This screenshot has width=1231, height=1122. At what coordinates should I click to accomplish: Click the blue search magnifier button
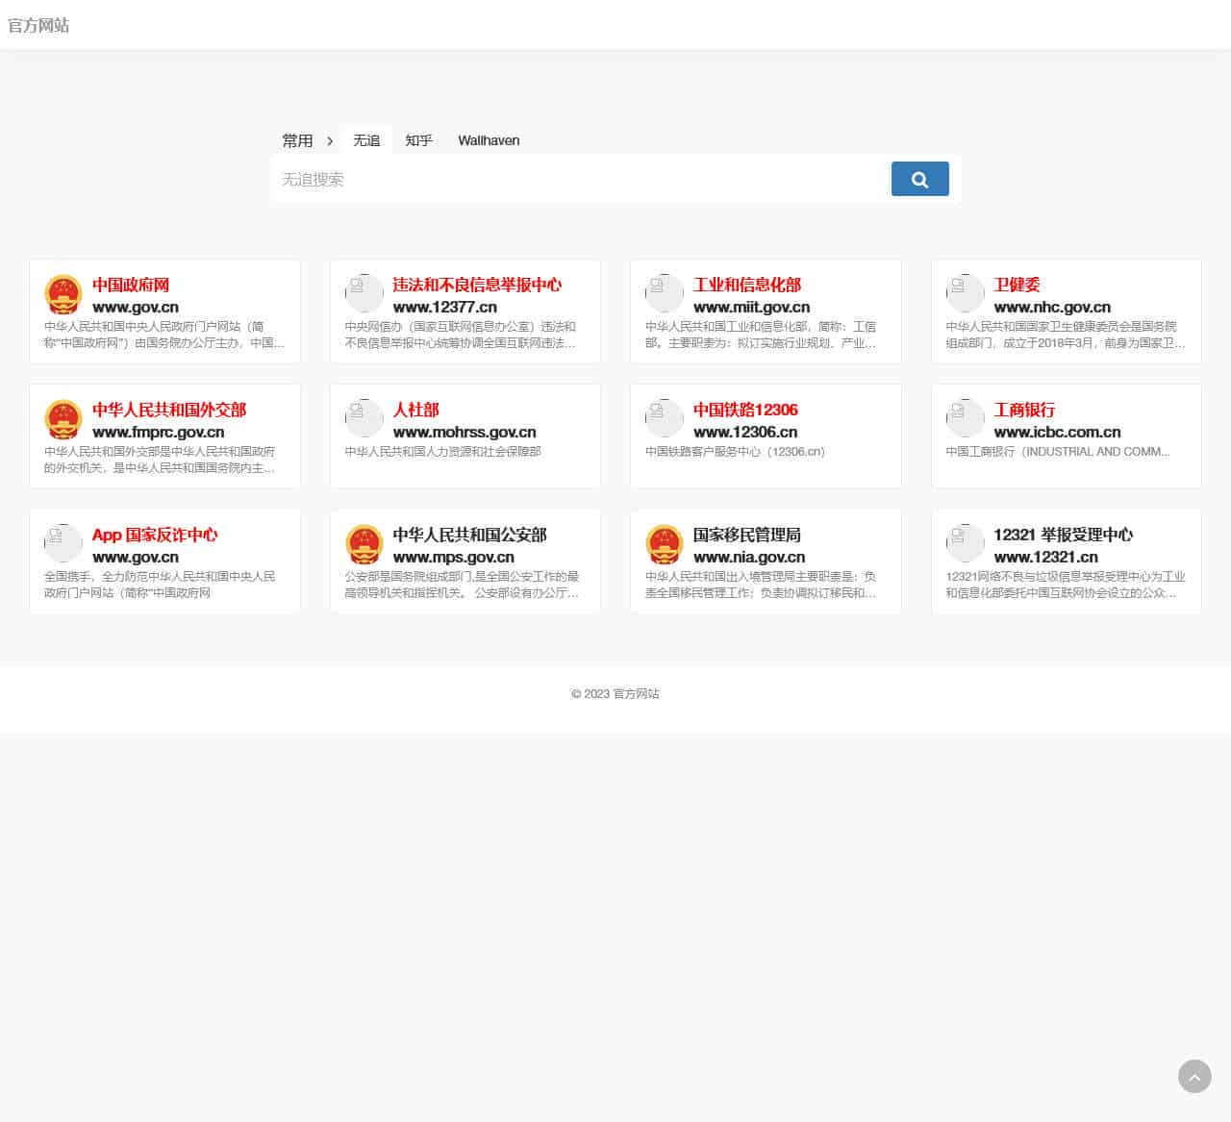coord(919,179)
